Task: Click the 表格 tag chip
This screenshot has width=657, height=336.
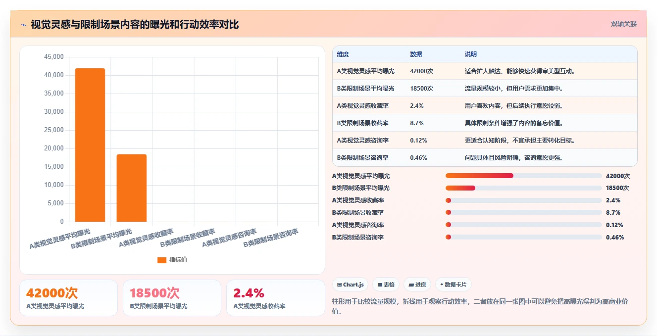Action: [x=386, y=285]
